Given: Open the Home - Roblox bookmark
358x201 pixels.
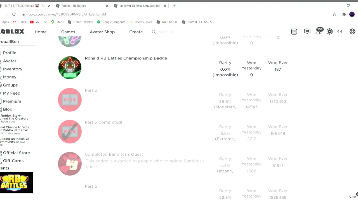Looking at the screenshot, I should [x=80, y=22].
